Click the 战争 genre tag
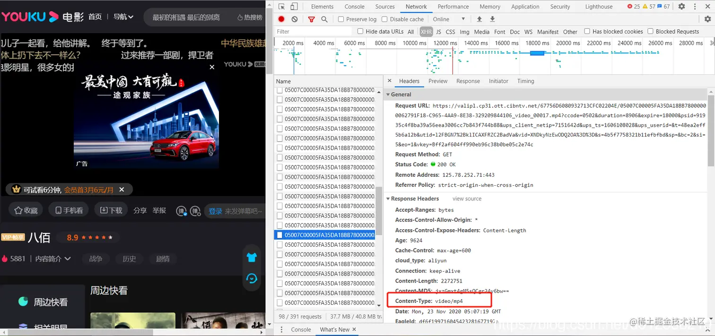 [96, 258]
